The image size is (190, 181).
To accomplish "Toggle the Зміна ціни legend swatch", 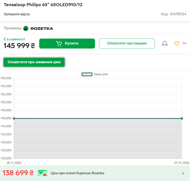I will coord(87,74).
